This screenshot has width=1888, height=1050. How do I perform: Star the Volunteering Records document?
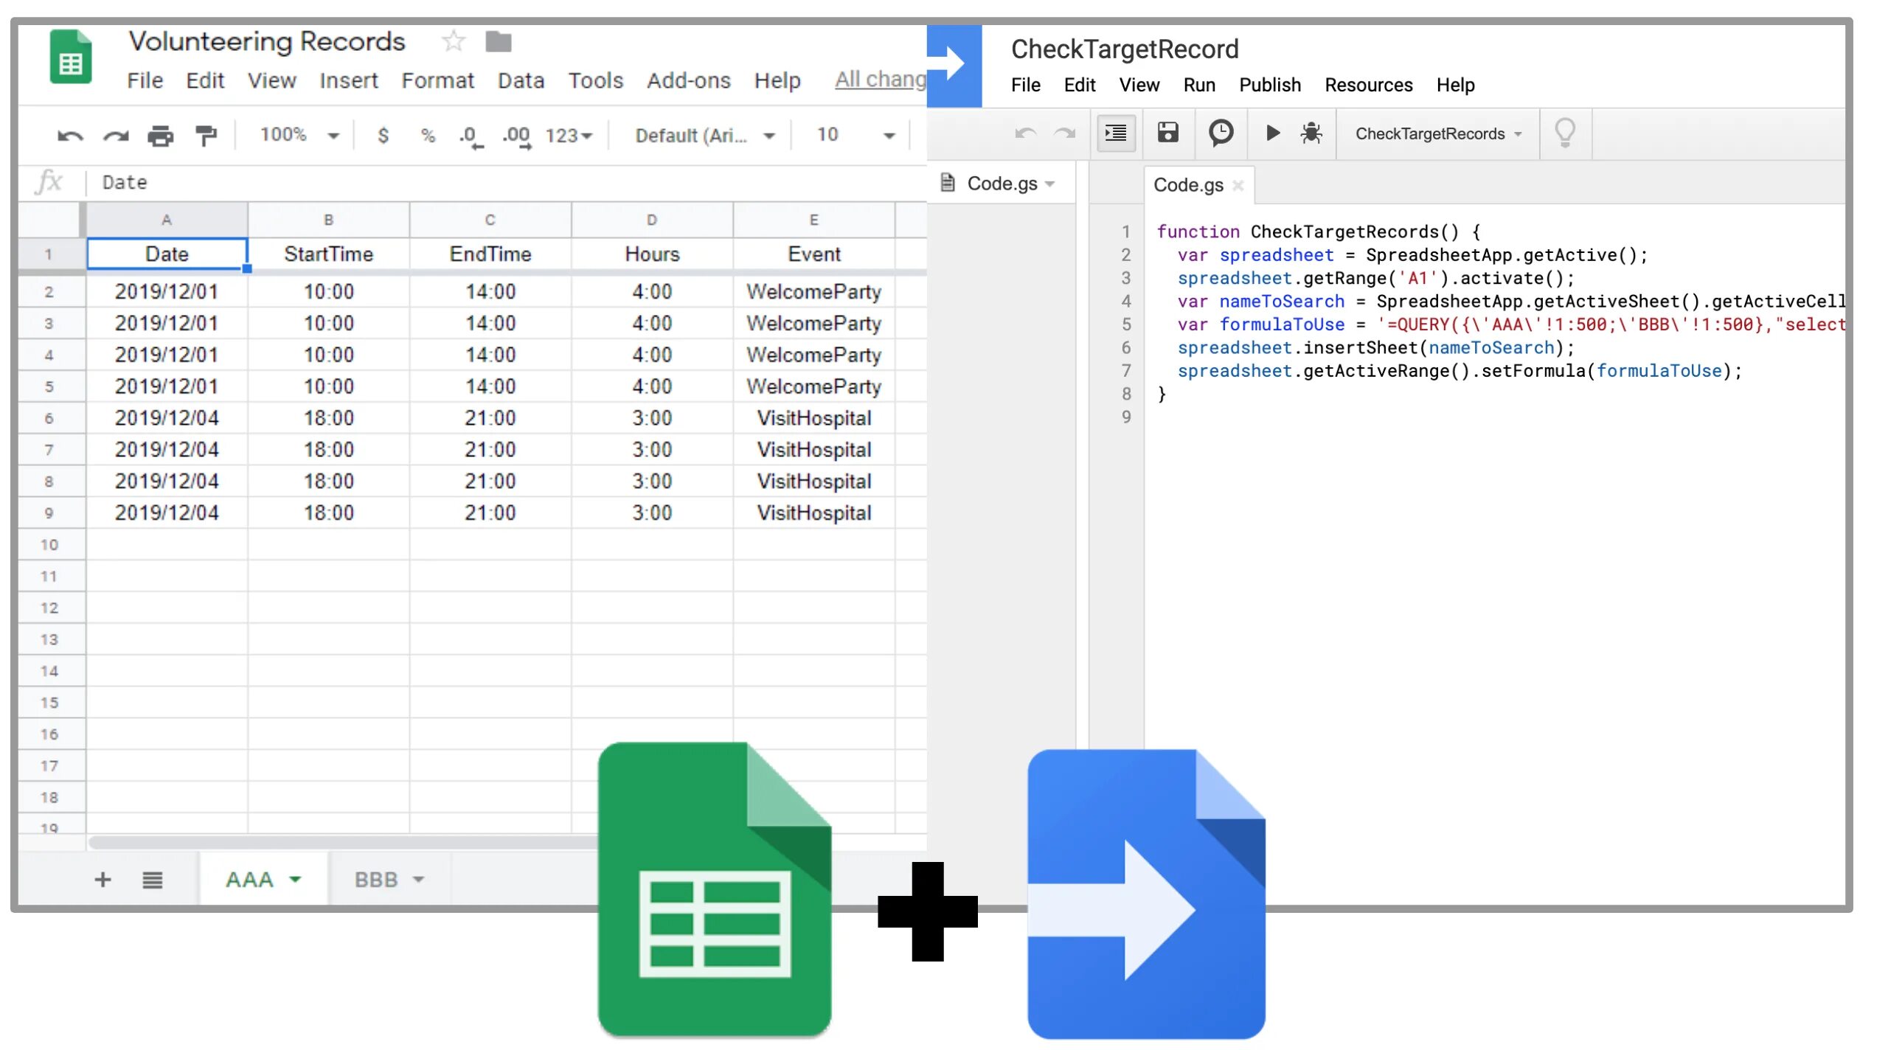point(454,41)
